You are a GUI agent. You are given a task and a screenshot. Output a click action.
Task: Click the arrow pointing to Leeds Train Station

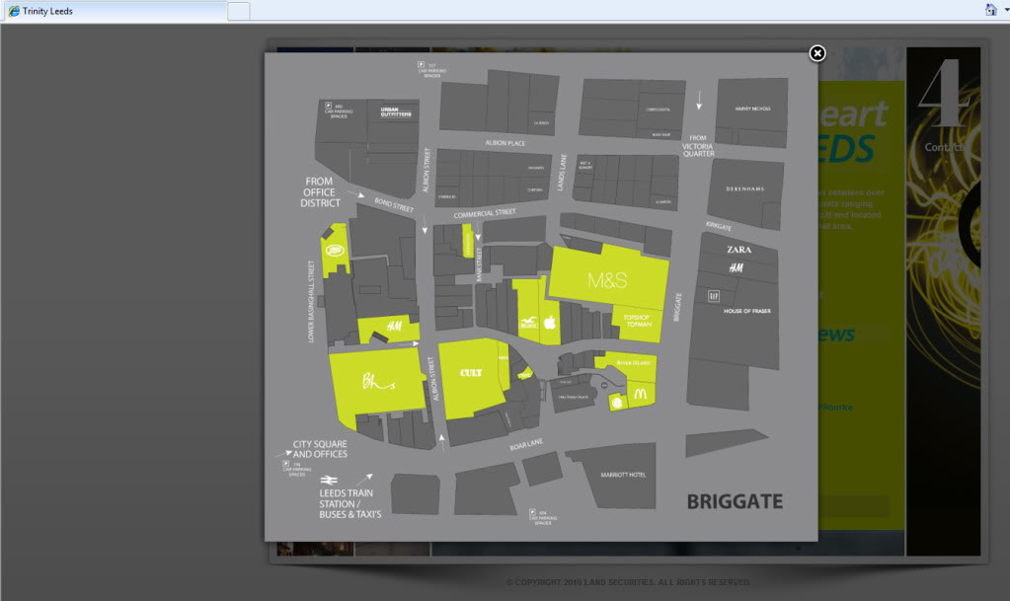point(364,480)
